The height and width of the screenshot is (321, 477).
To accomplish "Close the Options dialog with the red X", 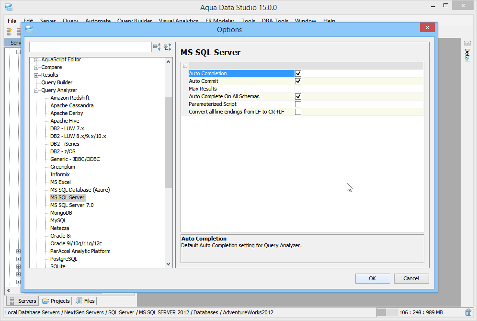I will tap(427, 28).
